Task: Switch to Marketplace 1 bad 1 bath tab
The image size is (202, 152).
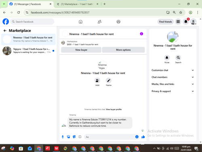Action: (78, 4)
